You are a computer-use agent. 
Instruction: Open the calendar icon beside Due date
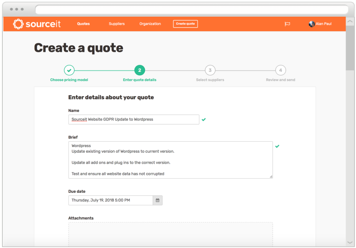157,200
